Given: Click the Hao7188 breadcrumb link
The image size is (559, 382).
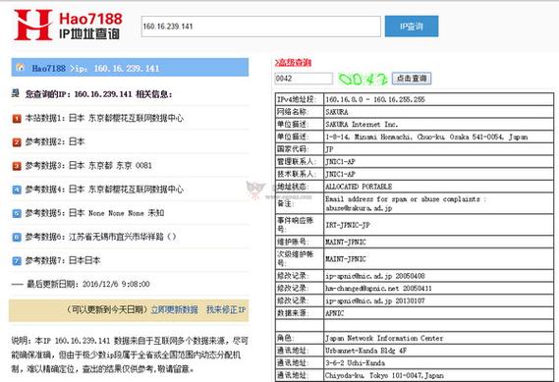Looking at the screenshot, I should tap(49, 68).
